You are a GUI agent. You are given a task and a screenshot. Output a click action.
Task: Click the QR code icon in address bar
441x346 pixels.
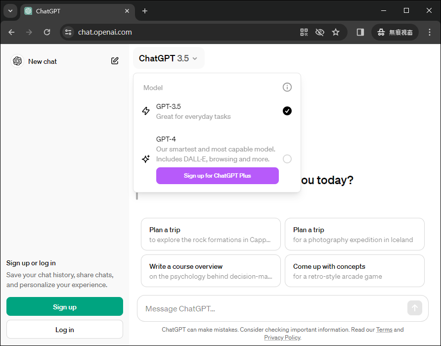[x=304, y=32]
